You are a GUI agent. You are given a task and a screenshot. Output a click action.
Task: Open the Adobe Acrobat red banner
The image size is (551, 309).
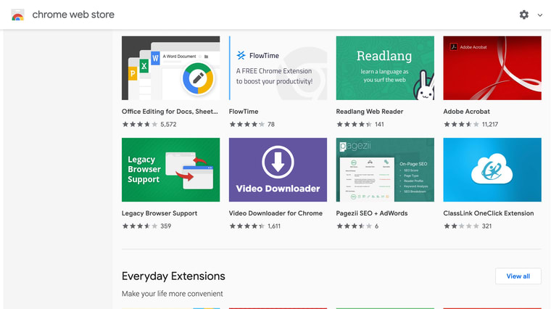click(x=492, y=68)
